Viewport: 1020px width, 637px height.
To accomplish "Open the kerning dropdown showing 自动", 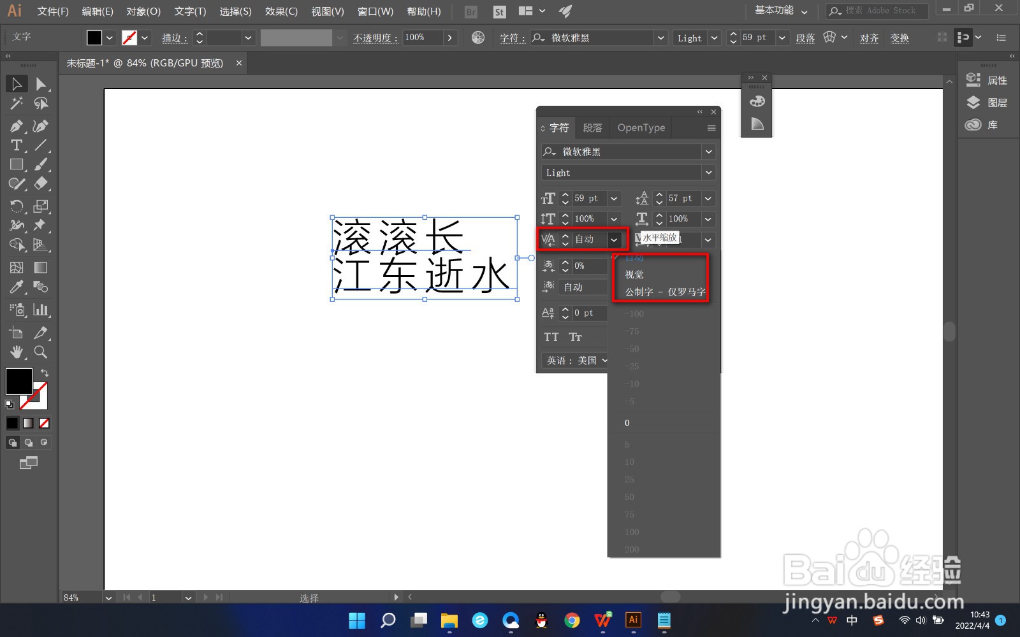I will pos(614,240).
